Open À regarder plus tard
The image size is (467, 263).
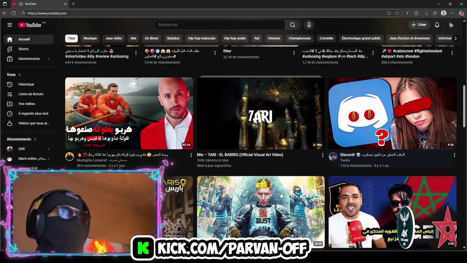(28, 114)
